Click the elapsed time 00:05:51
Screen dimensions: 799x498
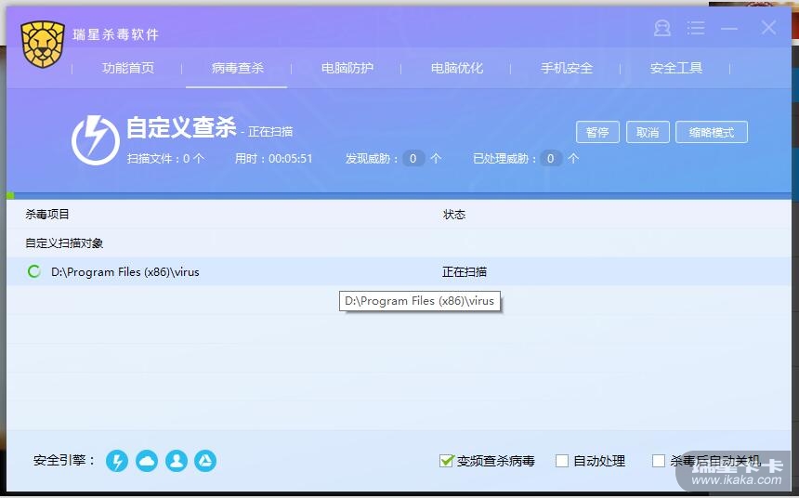pos(291,159)
